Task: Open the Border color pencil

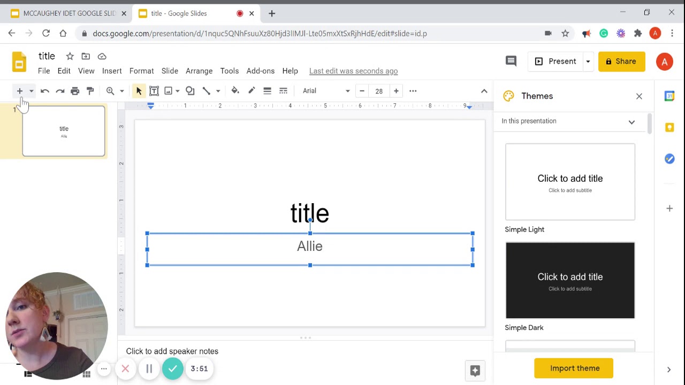Action: pos(252,91)
